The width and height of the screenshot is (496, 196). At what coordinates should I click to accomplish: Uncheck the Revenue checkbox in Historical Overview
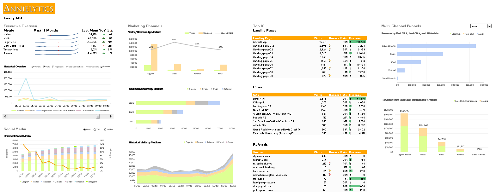click(101, 67)
